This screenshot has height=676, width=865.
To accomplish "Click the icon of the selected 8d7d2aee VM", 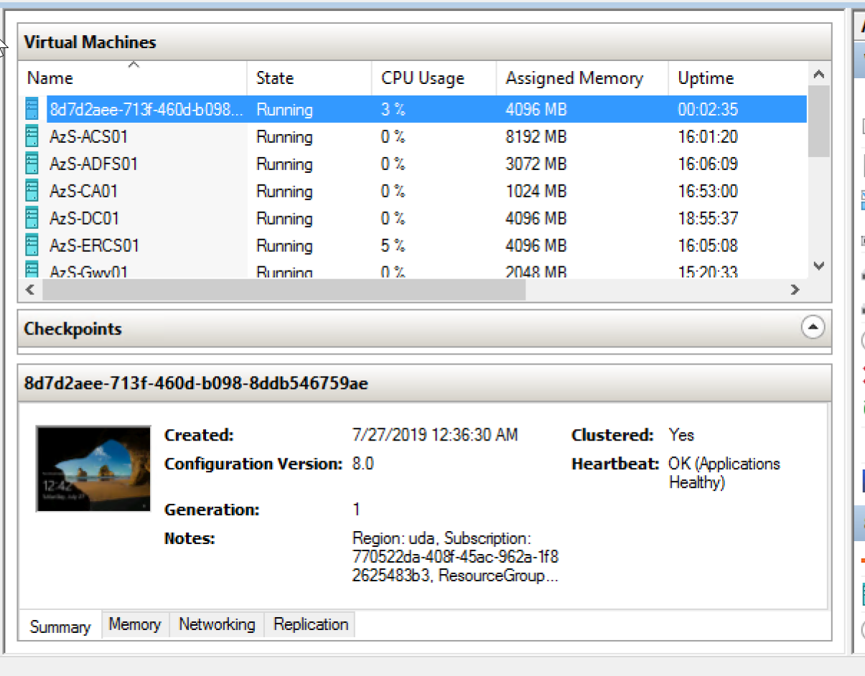I will coord(32,109).
